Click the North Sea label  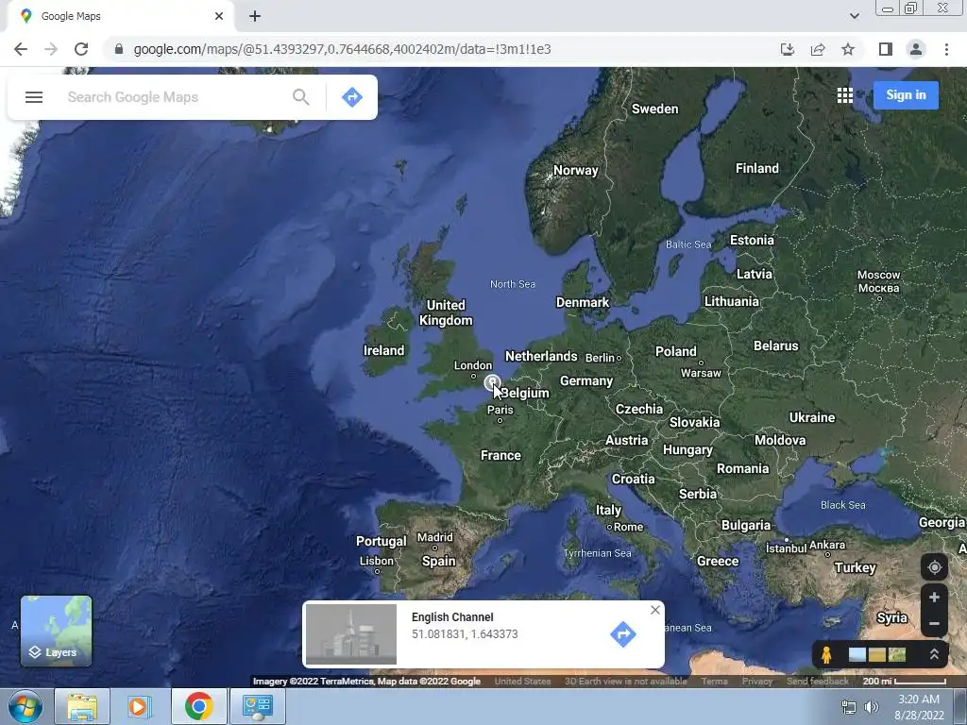click(x=513, y=284)
